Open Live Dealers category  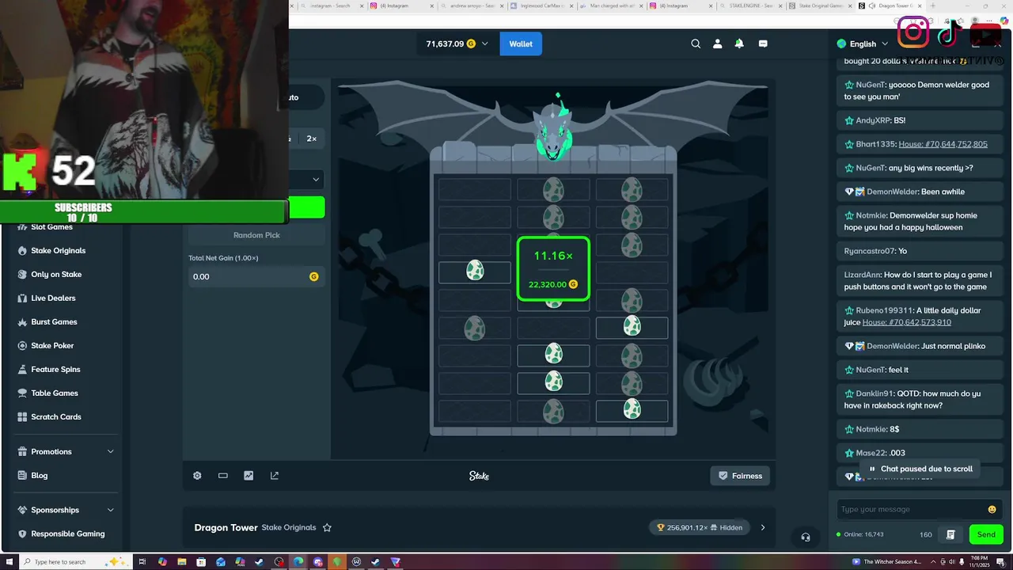[53, 298]
